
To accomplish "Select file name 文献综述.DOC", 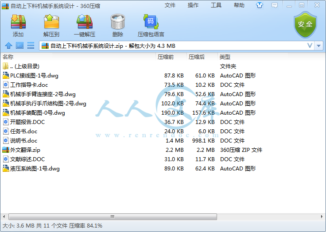I will pos(27,159).
